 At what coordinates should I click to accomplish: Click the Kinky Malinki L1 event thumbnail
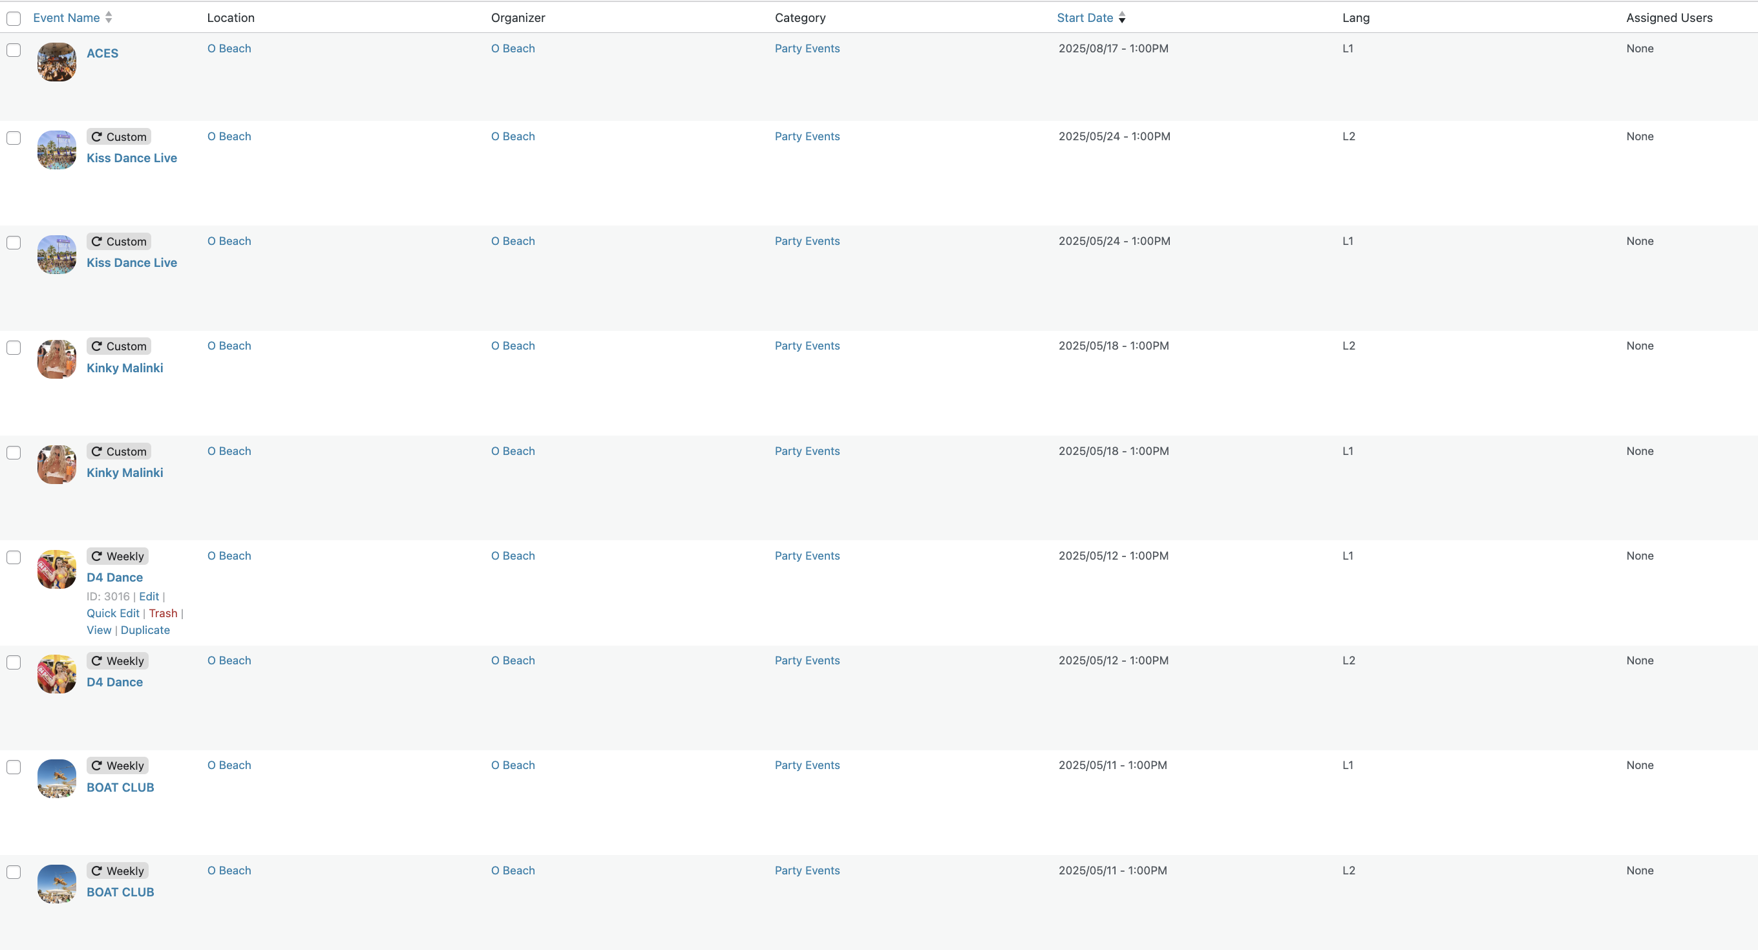[57, 465]
